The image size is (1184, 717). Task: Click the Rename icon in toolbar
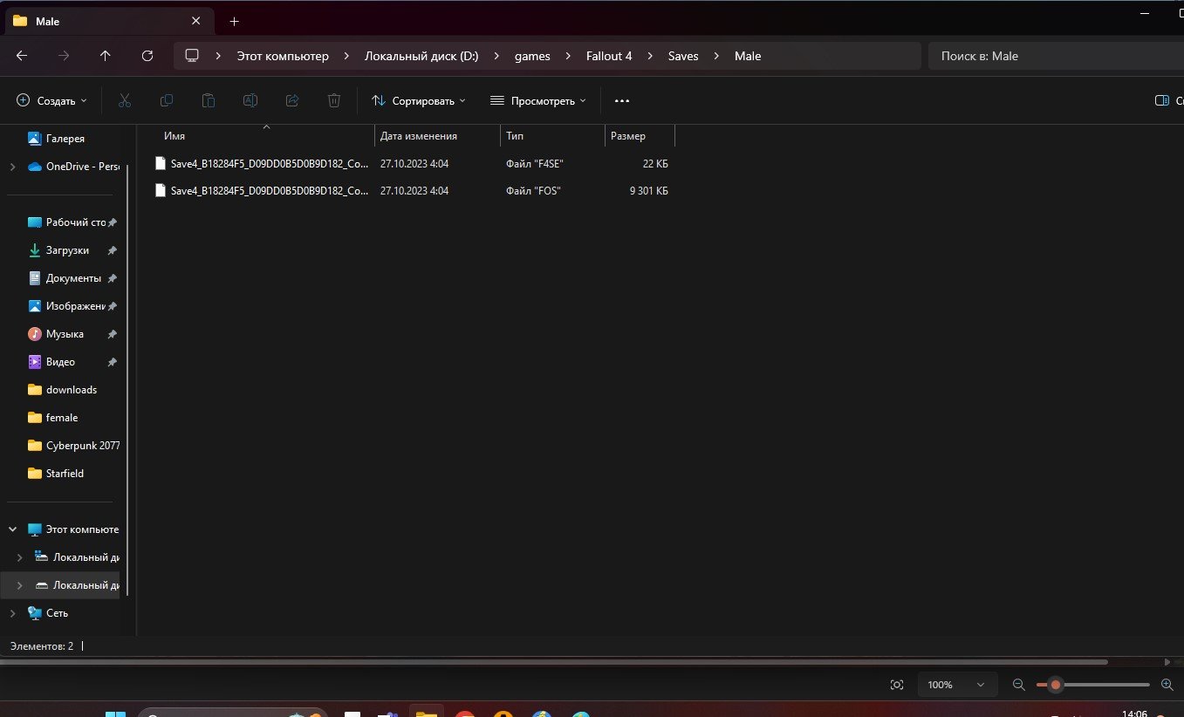coord(250,101)
